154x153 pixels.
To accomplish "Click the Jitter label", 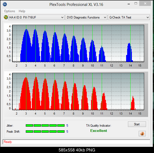I will 10,126.
